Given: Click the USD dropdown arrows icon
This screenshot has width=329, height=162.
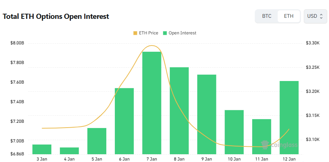Looking at the screenshot, I should tap(321, 16).
